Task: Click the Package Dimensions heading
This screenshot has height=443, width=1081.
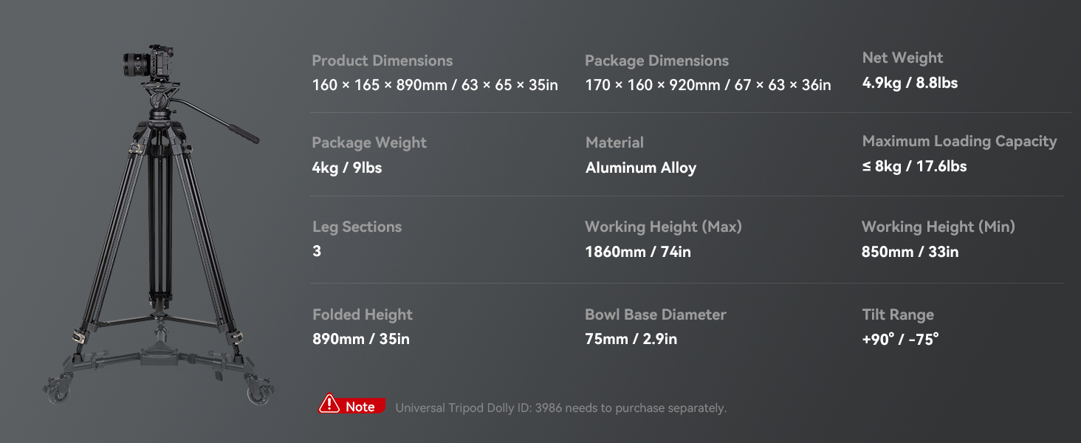Action: click(656, 61)
